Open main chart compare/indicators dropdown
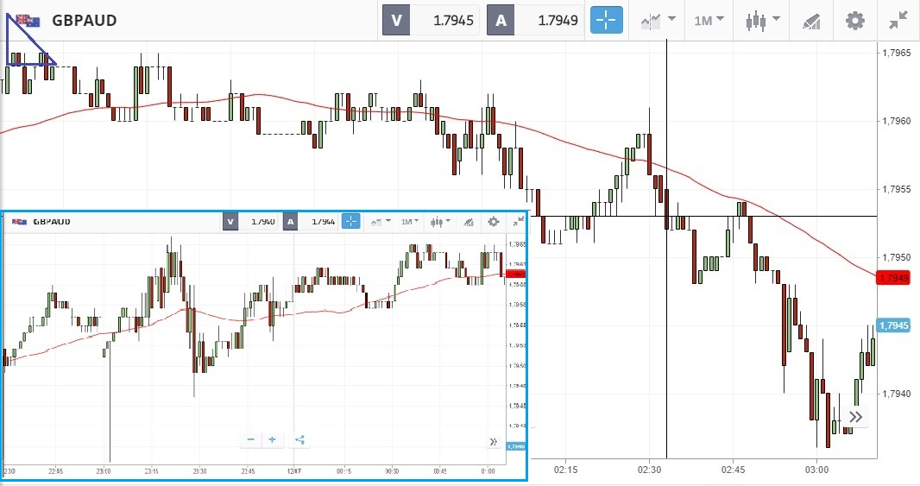 coord(658,20)
